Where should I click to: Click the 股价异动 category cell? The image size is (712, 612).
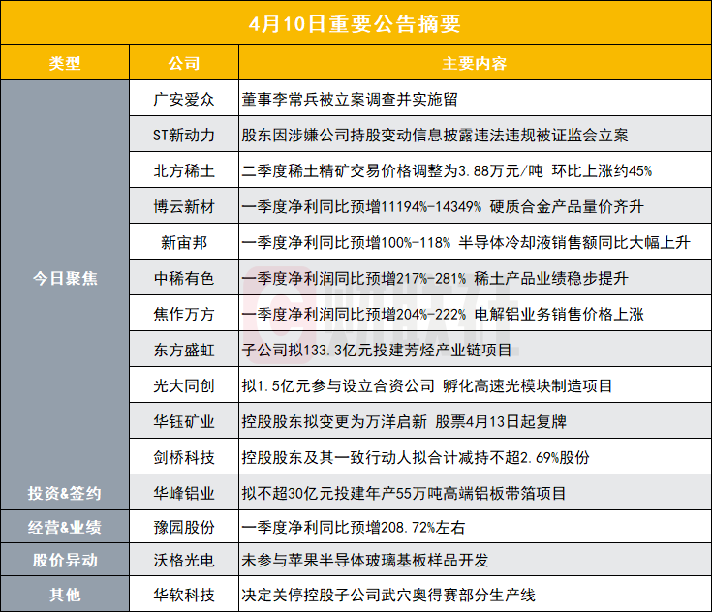tap(65, 560)
